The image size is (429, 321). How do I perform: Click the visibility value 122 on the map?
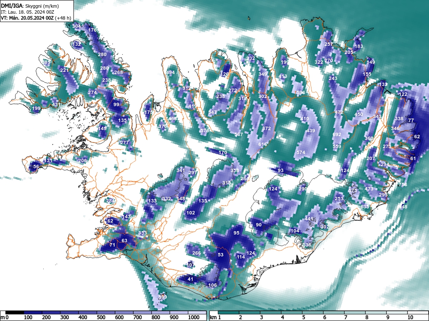click(x=403, y=95)
